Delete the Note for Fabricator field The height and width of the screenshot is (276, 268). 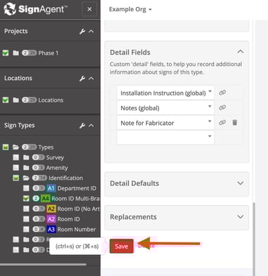click(235, 122)
